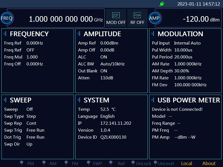Open the MODULATION panel header
This screenshot has height=167, width=223.
pos(180,34)
